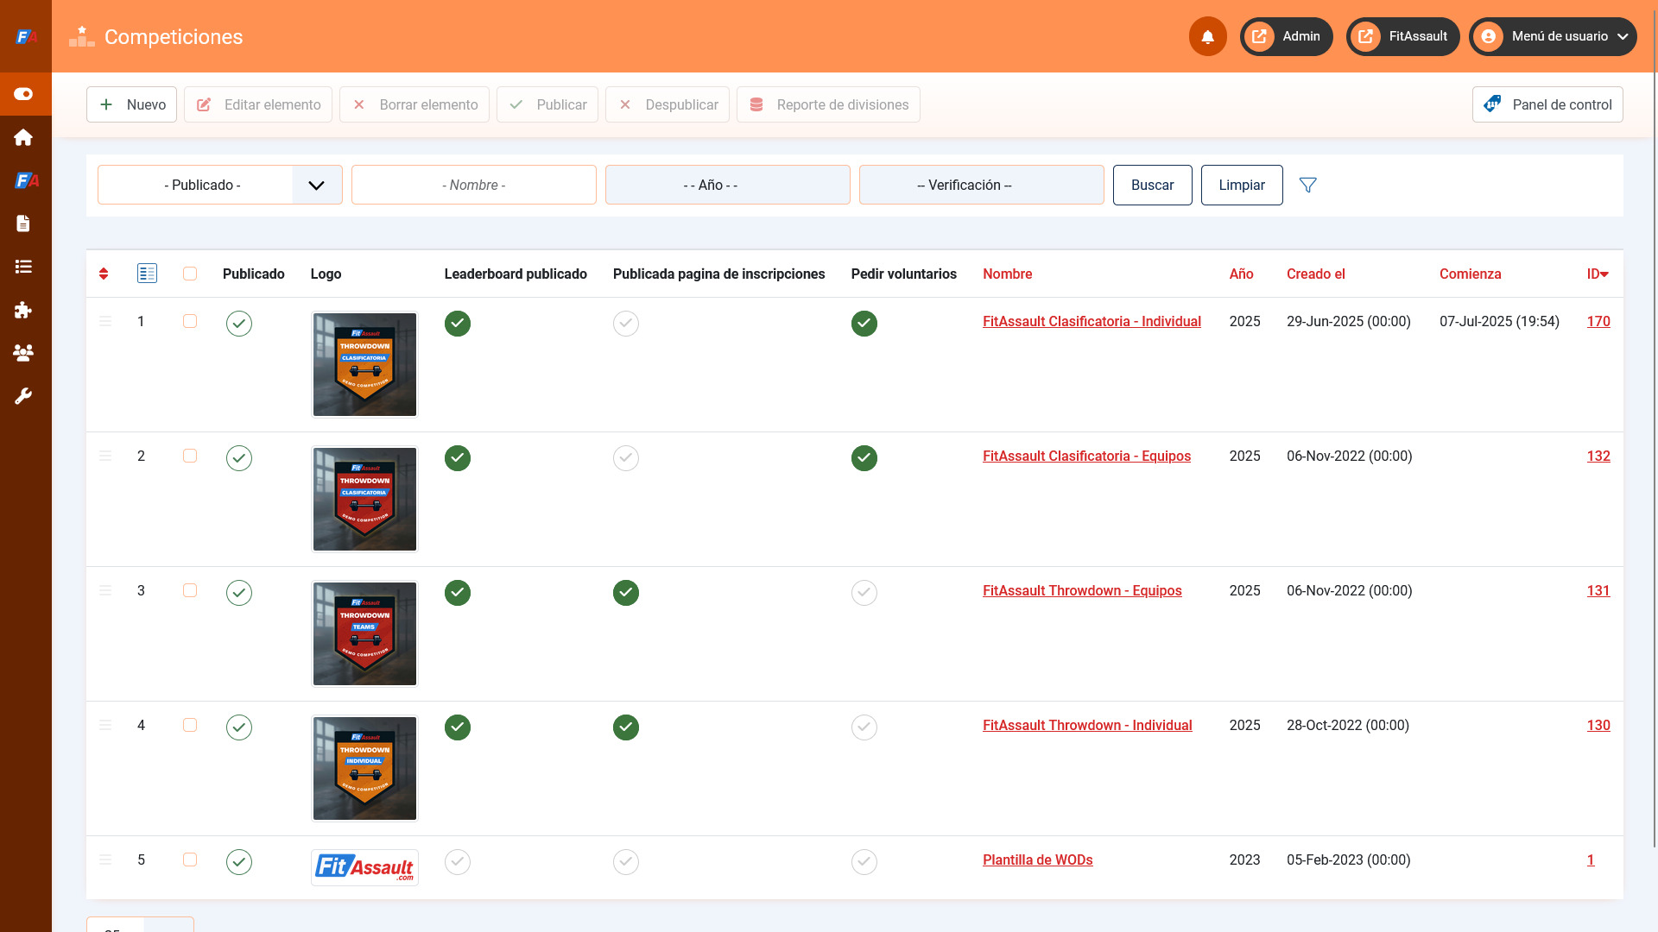
Task: Open the Año filter dropdown
Action: 728,185
